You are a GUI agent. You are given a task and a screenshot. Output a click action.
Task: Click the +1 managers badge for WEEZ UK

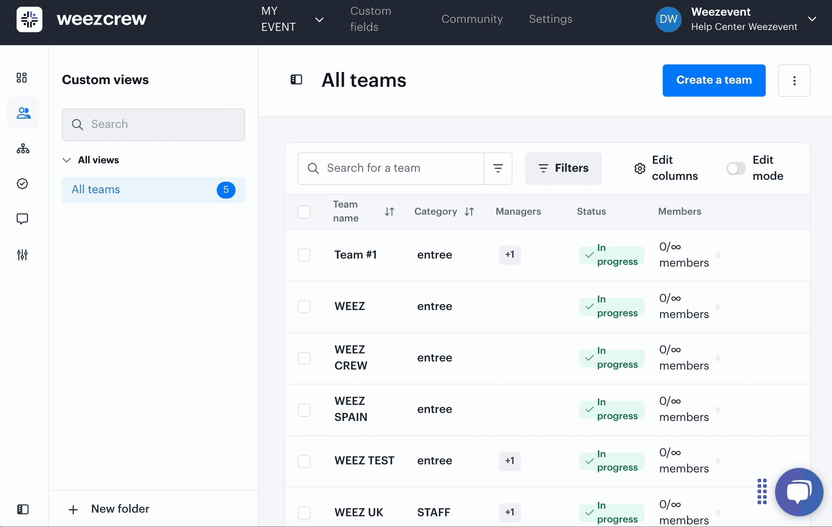tap(510, 513)
